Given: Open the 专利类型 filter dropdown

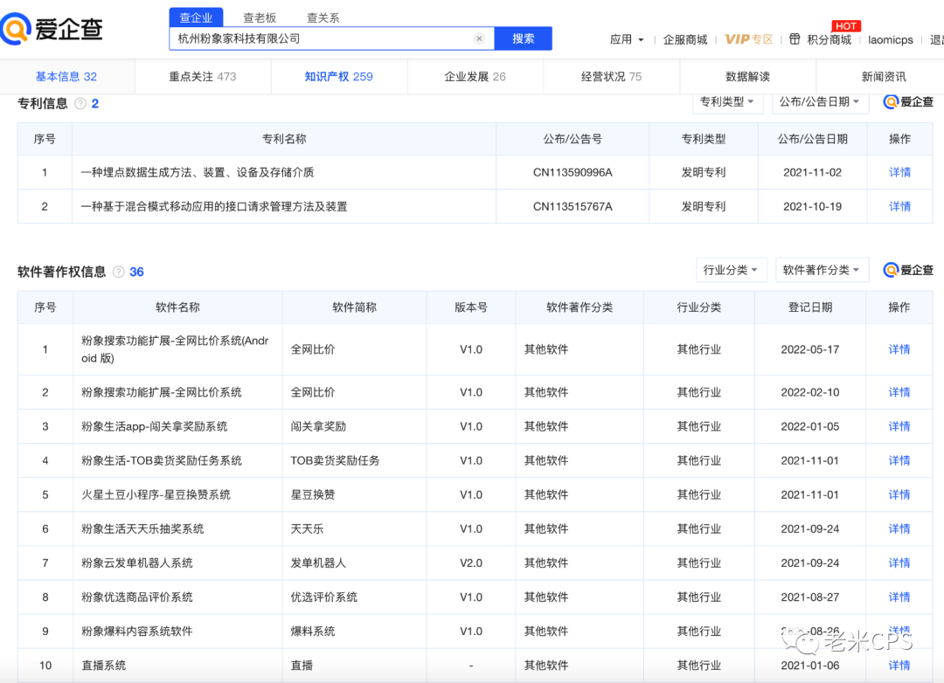Looking at the screenshot, I should coord(728,101).
